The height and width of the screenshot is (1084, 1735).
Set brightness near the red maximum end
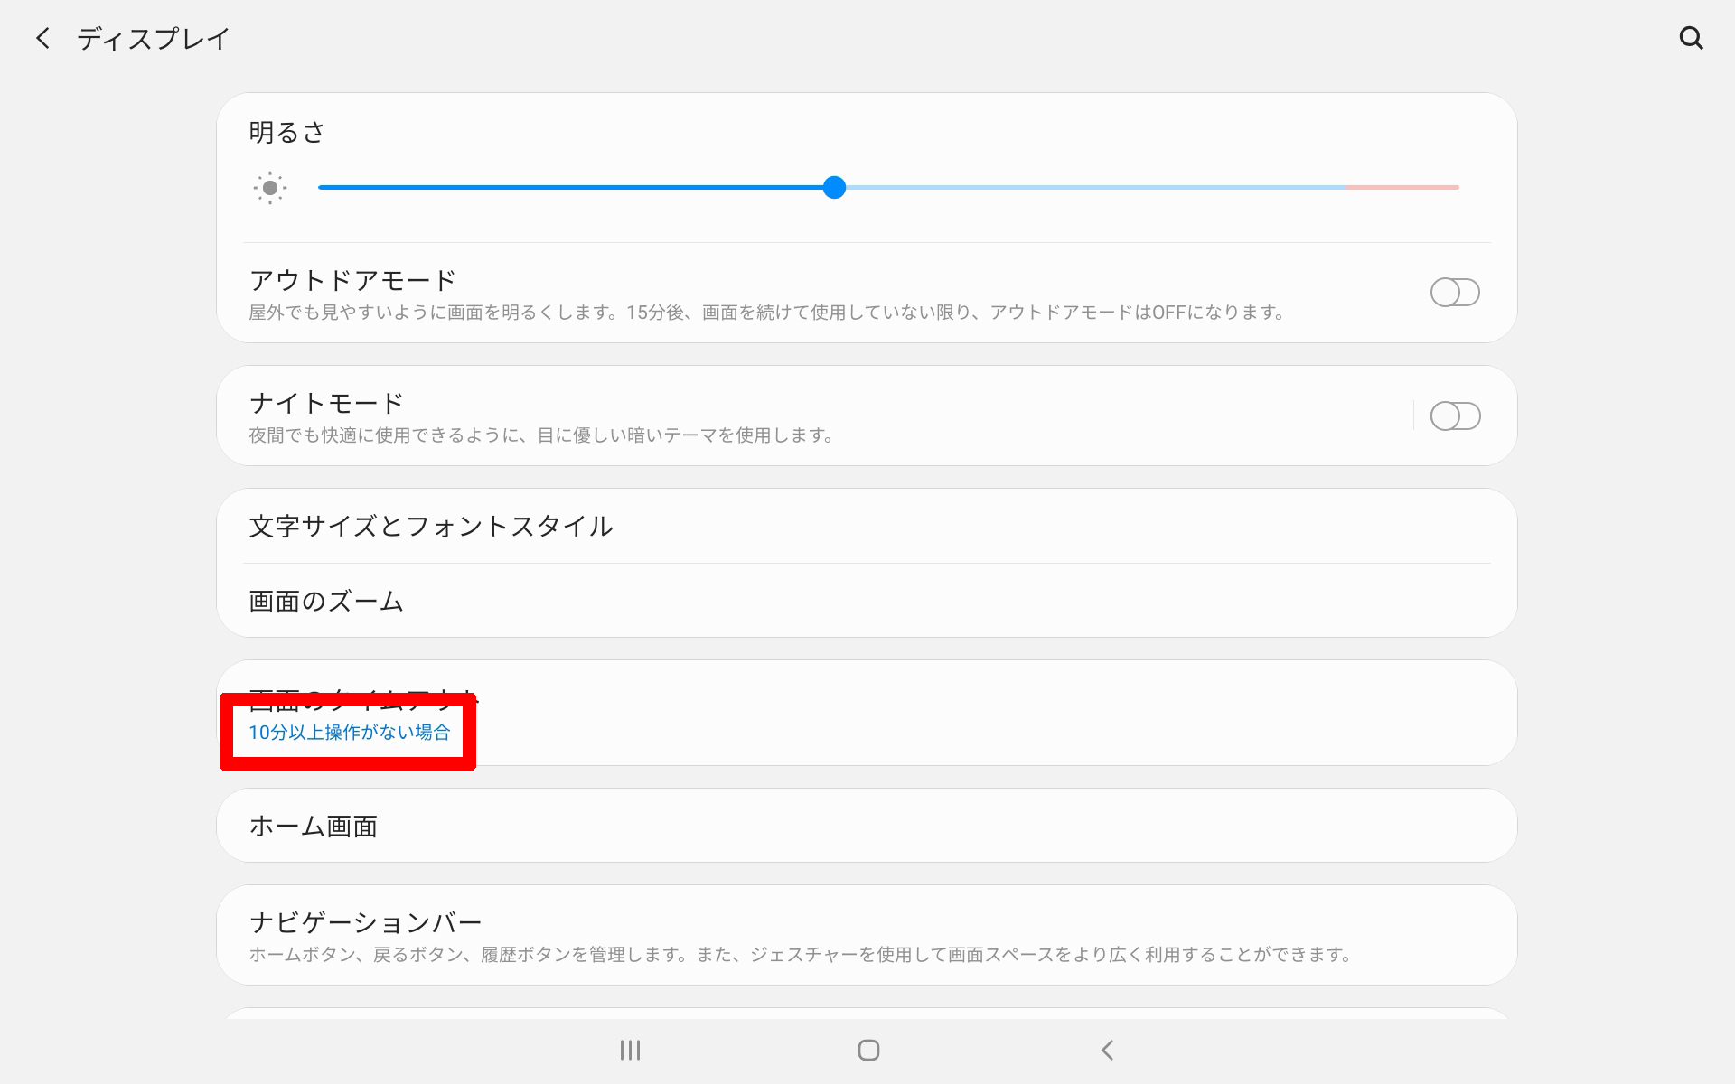(x=1402, y=187)
